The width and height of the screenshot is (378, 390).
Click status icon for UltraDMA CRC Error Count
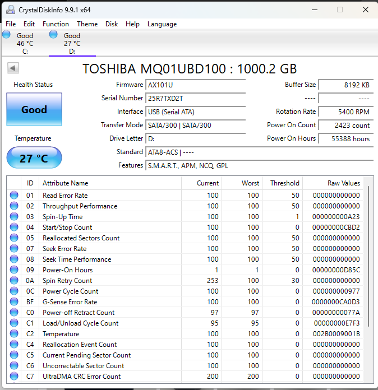coord(14,376)
